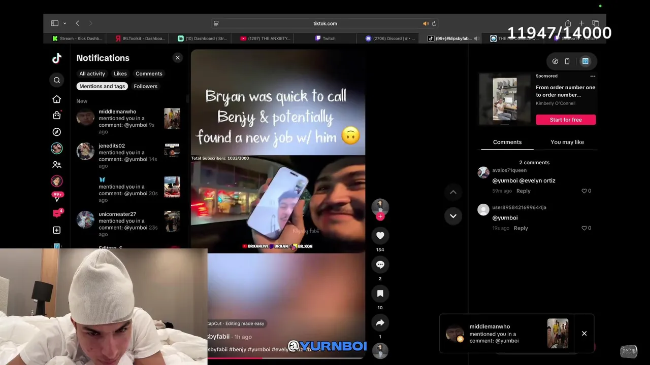The image size is (650, 365).
Task: Follow creator via red plus badge
Action: (380, 216)
